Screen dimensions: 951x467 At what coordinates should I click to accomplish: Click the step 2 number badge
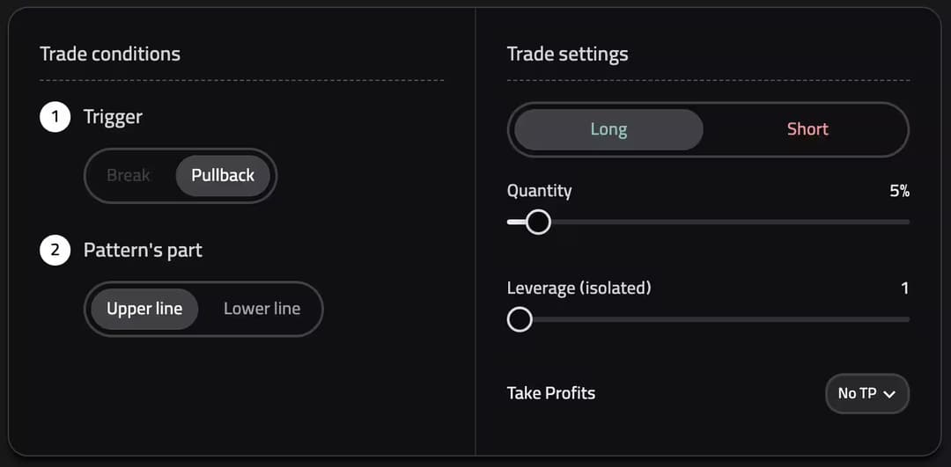[x=55, y=251]
